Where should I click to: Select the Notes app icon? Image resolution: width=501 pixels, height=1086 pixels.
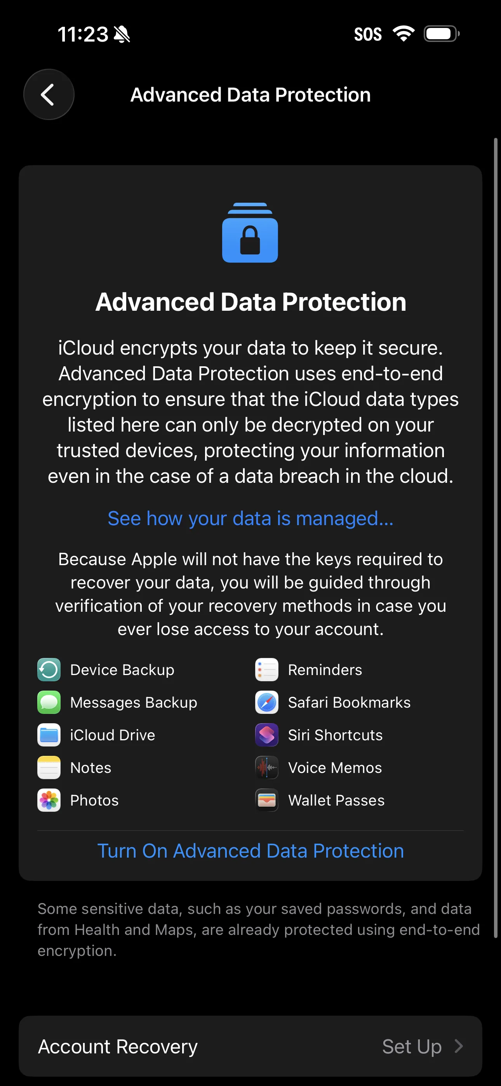[x=49, y=767]
